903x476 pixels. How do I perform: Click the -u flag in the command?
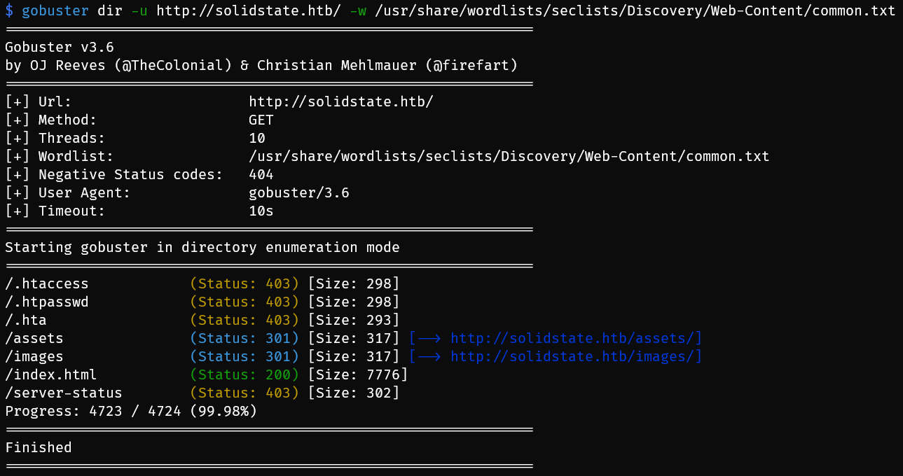tap(139, 11)
